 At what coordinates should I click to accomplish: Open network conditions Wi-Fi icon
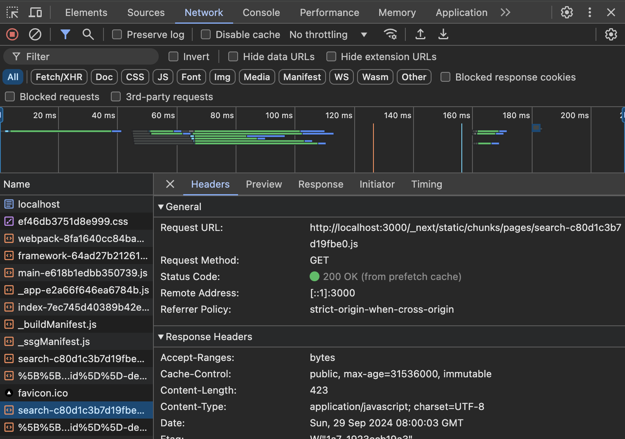click(390, 35)
